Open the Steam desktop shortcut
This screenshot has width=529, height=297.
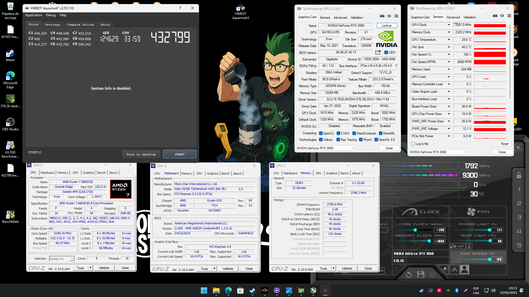(10, 55)
